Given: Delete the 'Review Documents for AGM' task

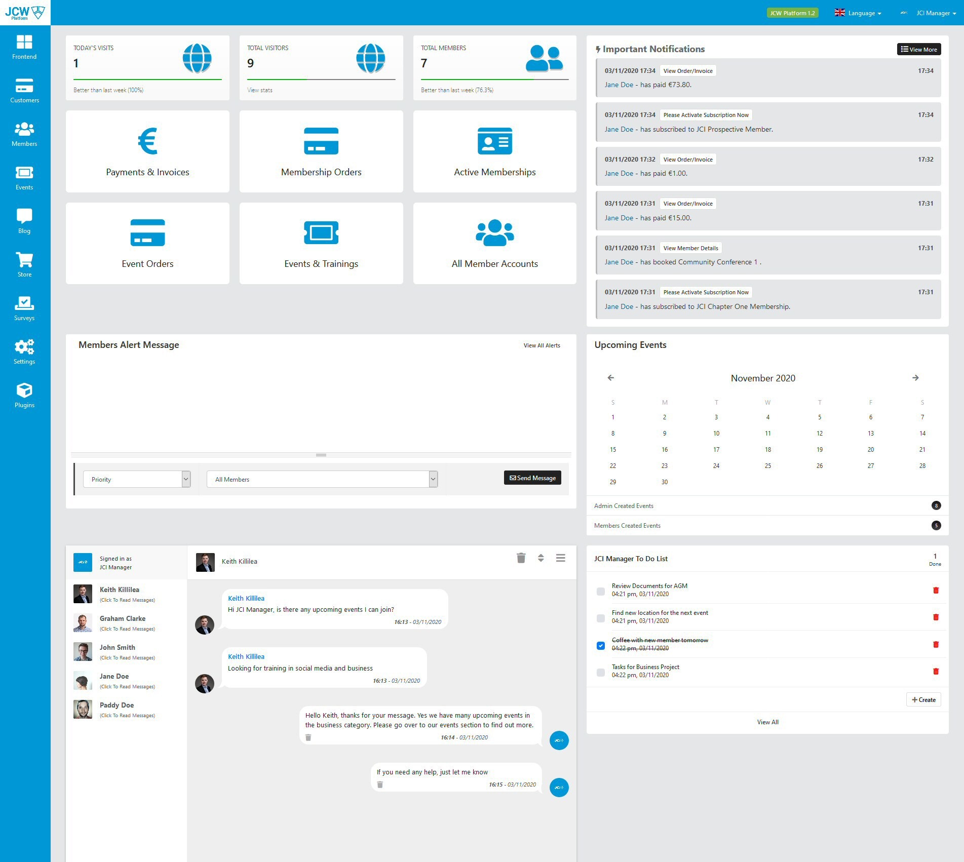Looking at the screenshot, I should [x=936, y=590].
